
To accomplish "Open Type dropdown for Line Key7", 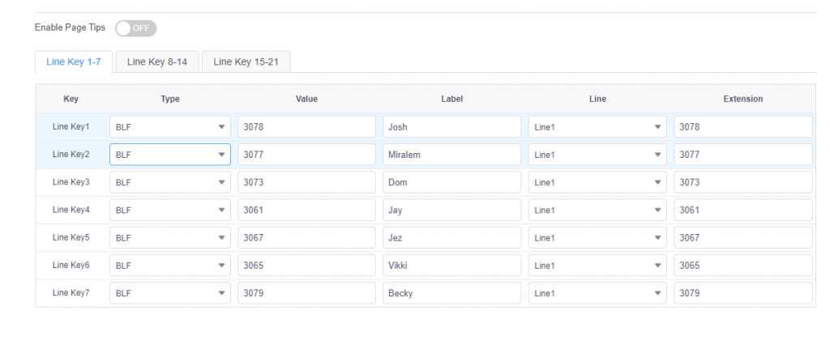I will point(170,292).
